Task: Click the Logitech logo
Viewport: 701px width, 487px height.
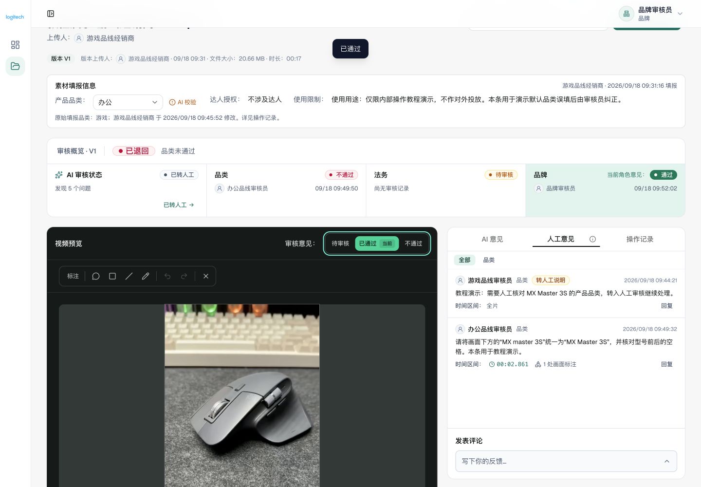Action: [x=15, y=17]
